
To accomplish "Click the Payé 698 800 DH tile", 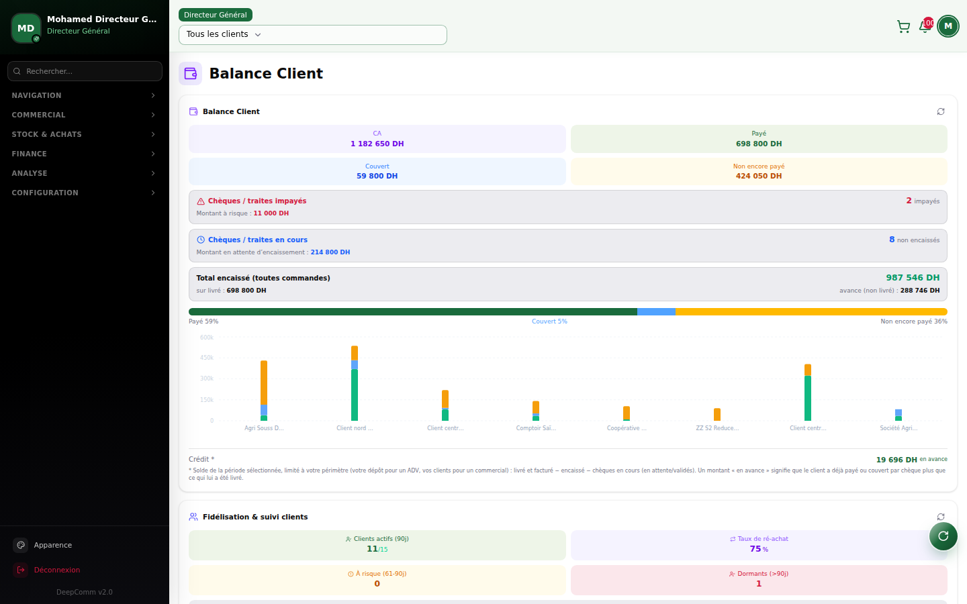I will 759,139.
